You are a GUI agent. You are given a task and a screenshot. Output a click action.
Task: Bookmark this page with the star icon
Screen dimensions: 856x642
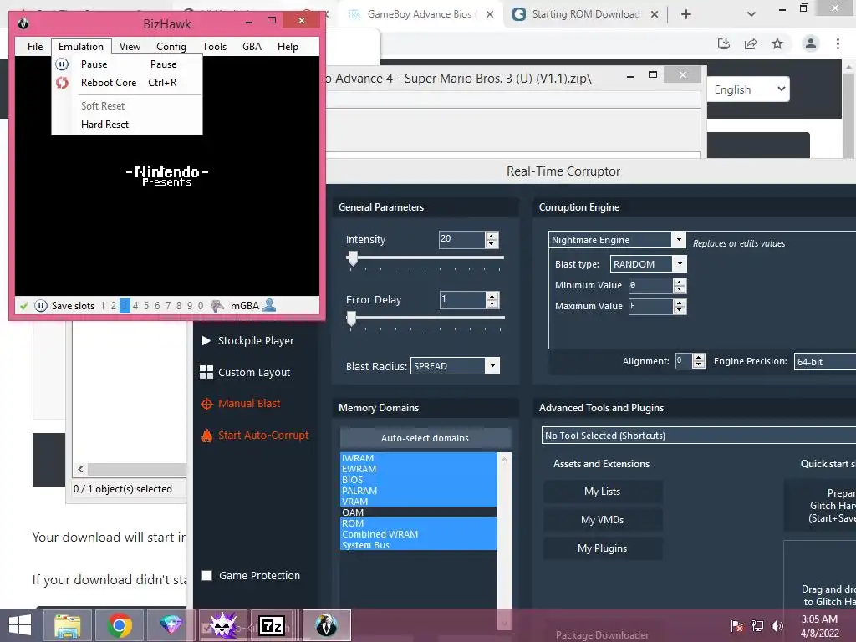click(x=777, y=43)
